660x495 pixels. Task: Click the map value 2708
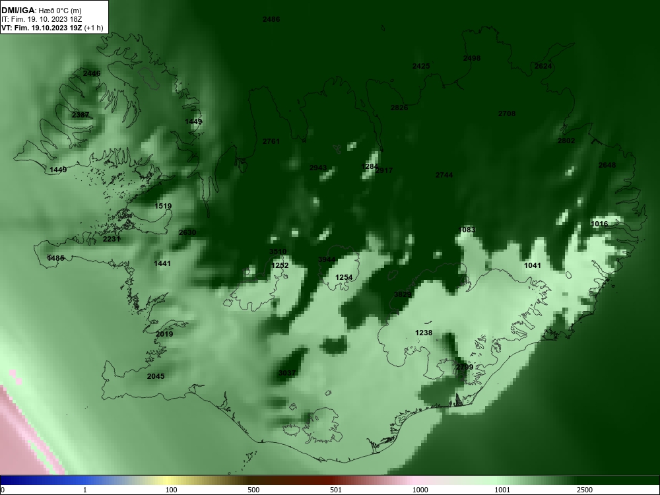tap(507, 114)
